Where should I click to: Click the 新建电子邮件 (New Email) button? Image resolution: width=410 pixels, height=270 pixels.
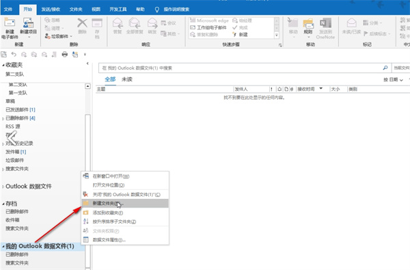click(x=10, y=28)
